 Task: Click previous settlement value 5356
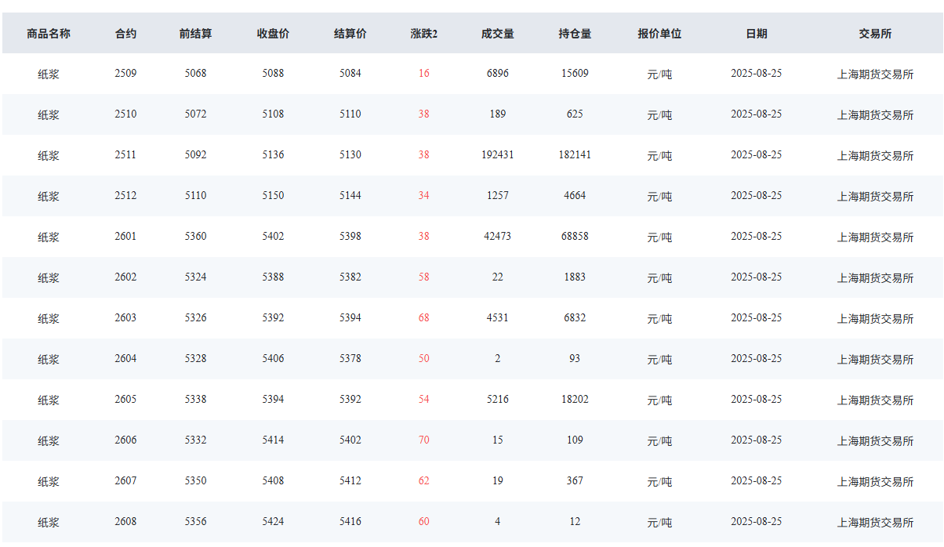(196, 522)
